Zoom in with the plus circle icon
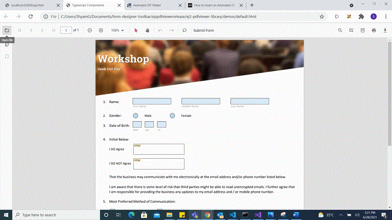 [x=101, y=30]
